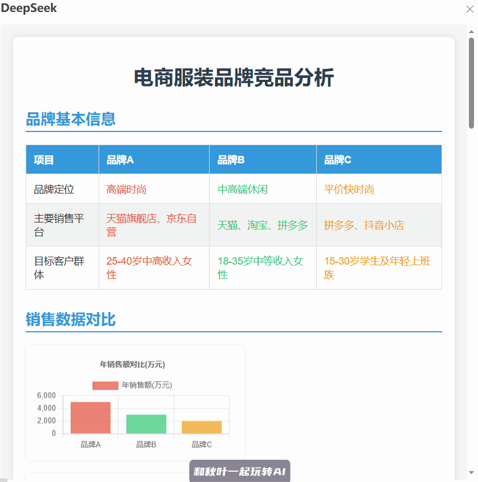Click the 销售数据对比 section heading

click(x=71, y=319)
